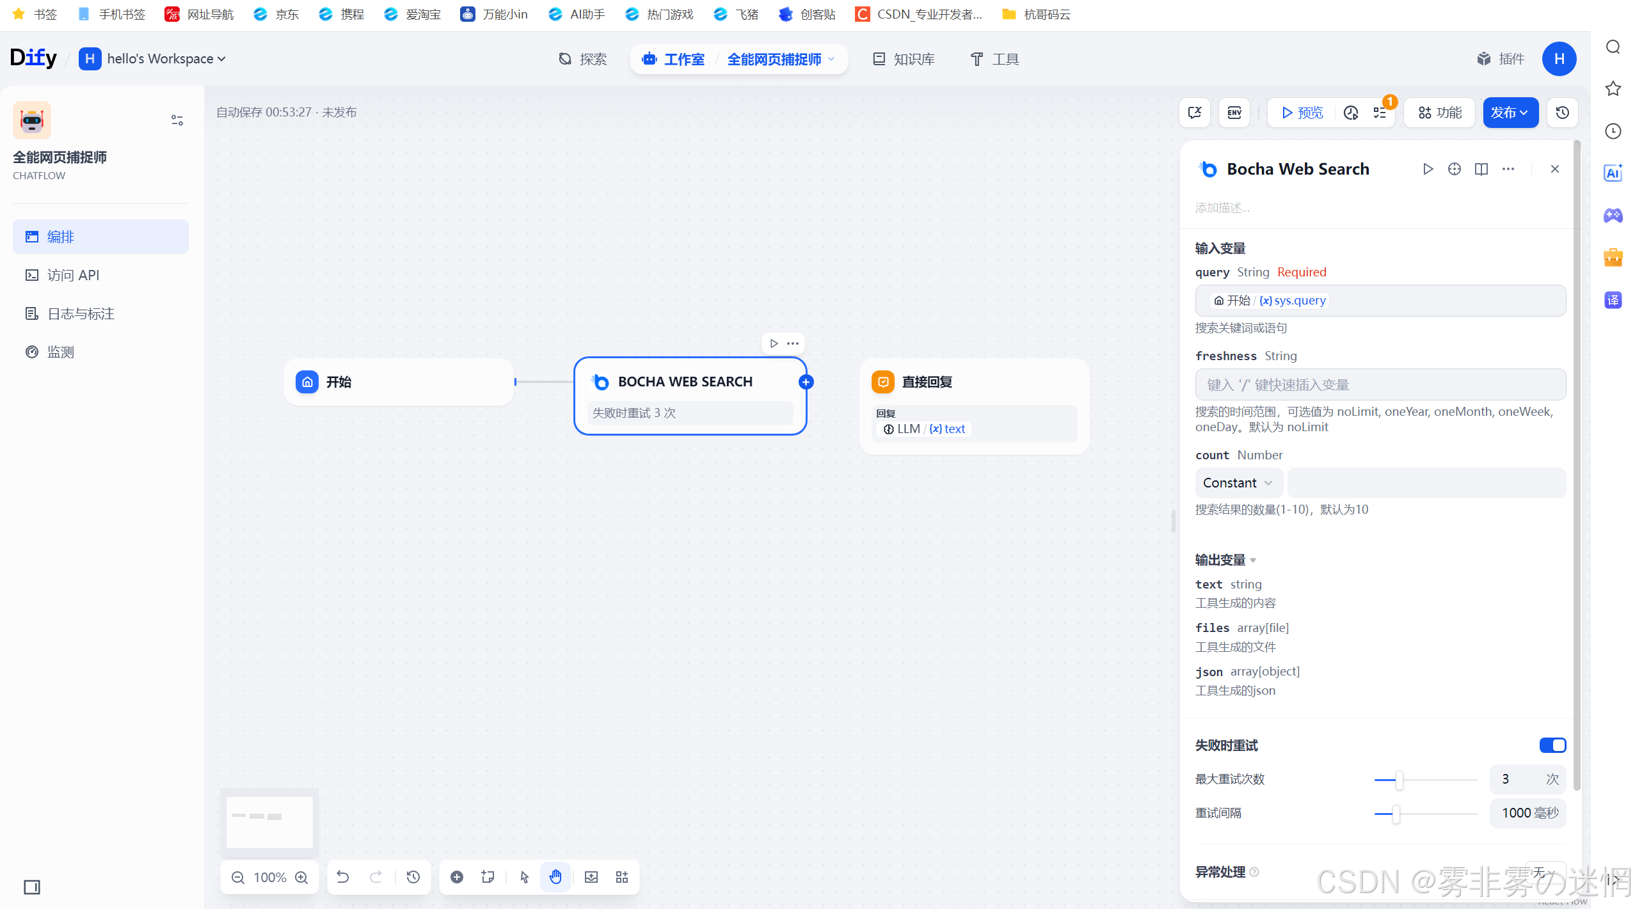Image resolution: width=1635 pixels, height=909 pixels.
Task: Select 编排 in the sidebar
Action: point(100,237)
